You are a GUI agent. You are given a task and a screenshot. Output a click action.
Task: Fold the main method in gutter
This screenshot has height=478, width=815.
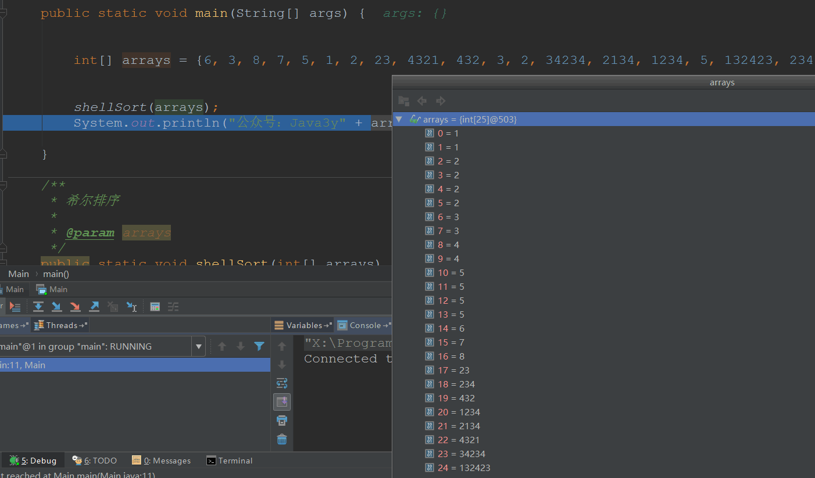(3, 13)
